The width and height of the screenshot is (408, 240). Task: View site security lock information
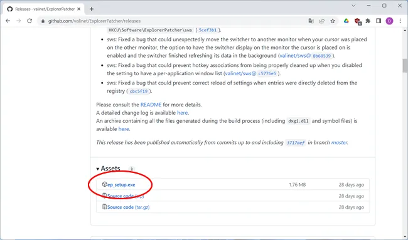(43, 21)
